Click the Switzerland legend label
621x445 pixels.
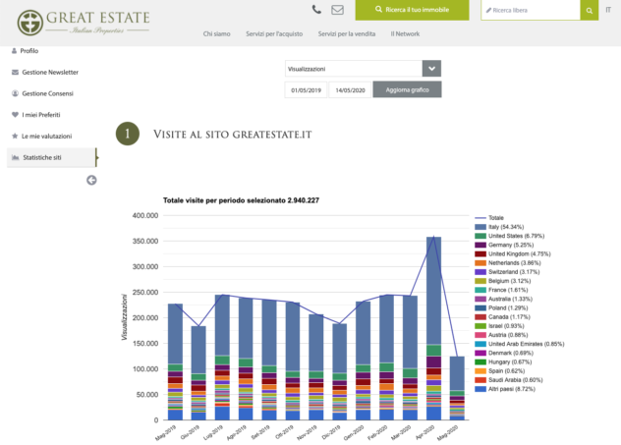click(514, 272)
